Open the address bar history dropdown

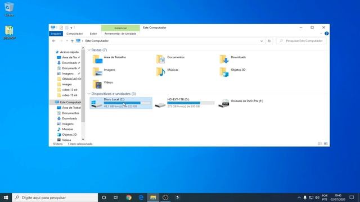(x=262, y=41)
